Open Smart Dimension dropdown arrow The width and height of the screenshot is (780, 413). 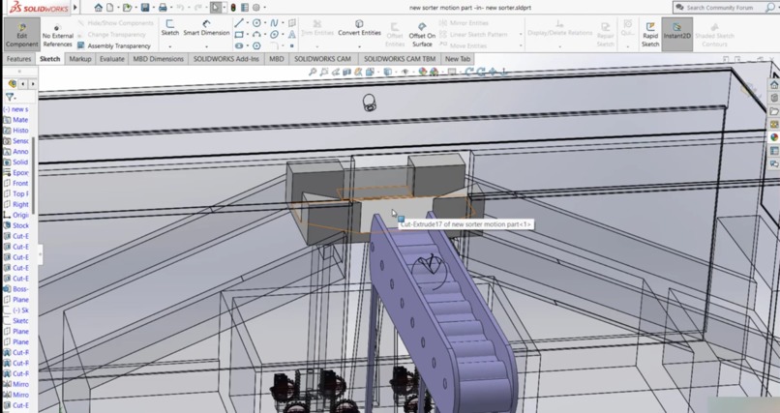click(x=206, y=46)
